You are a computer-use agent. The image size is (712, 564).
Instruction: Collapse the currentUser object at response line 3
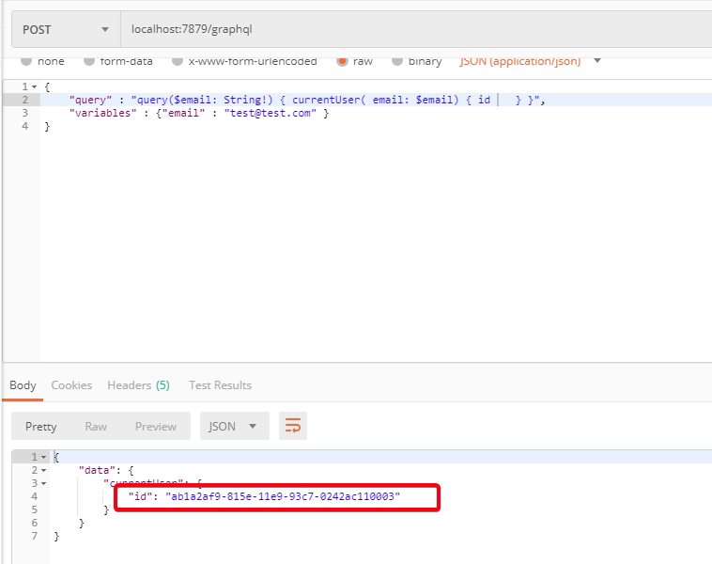coord(43,483)
